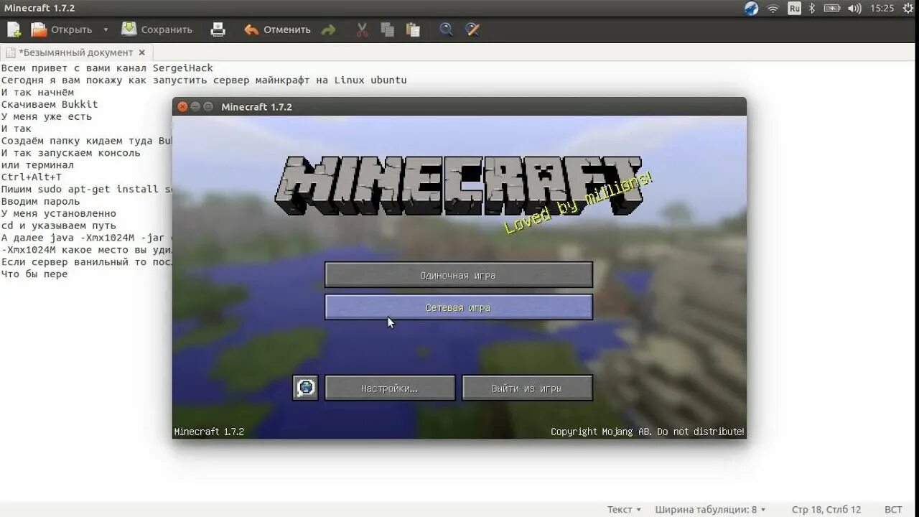Screen dimensions: 919x517
Task: Minimize the Minecraft 1.7.2 window
Action: 195,107
